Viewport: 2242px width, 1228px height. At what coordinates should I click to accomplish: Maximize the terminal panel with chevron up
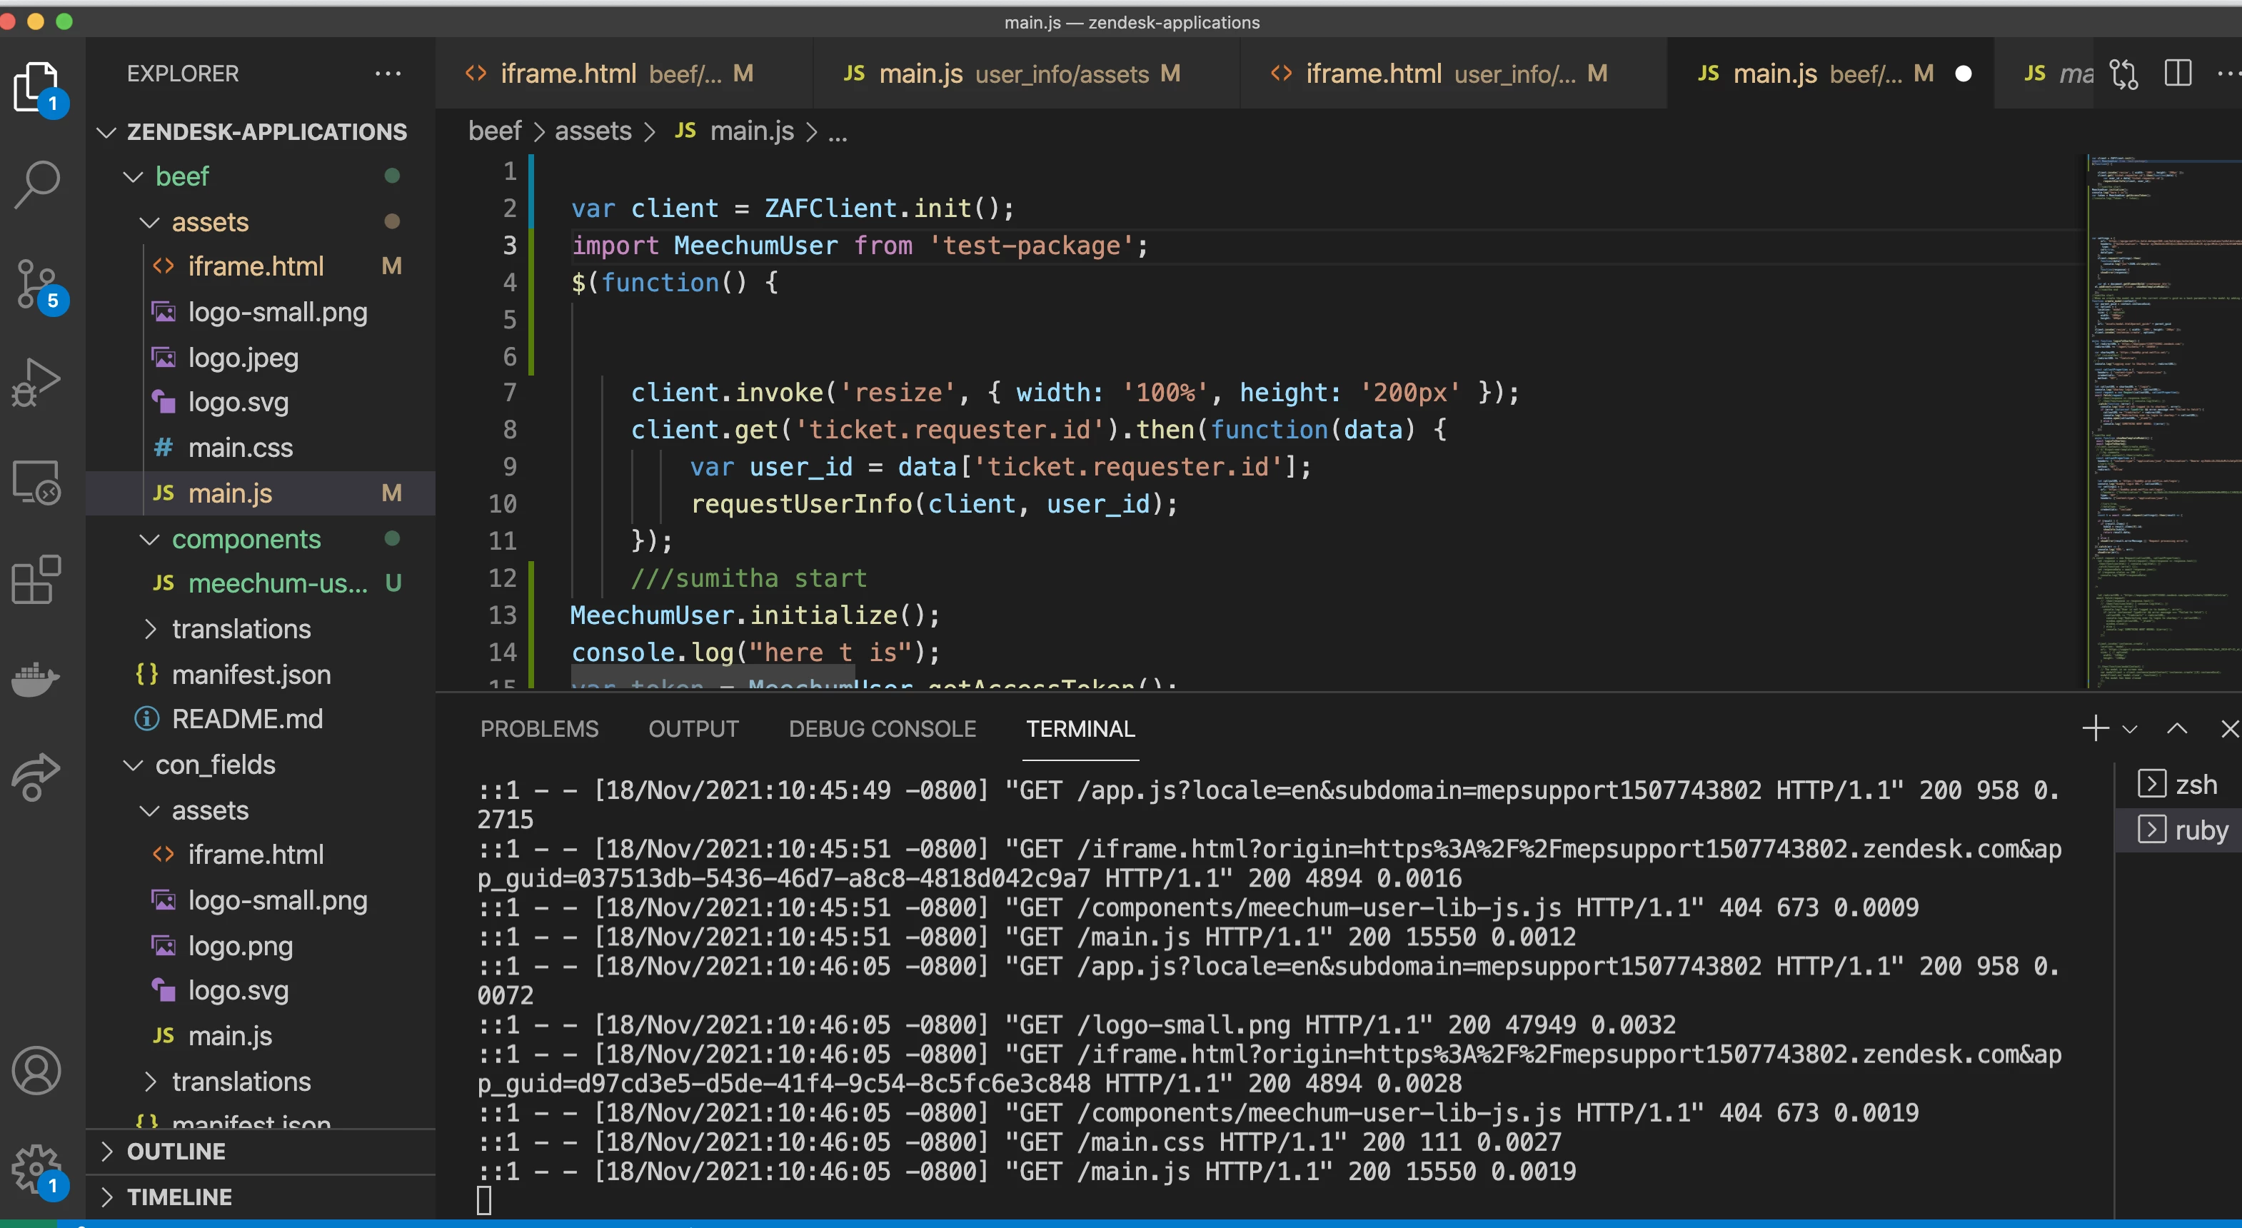coord(2177,730)
